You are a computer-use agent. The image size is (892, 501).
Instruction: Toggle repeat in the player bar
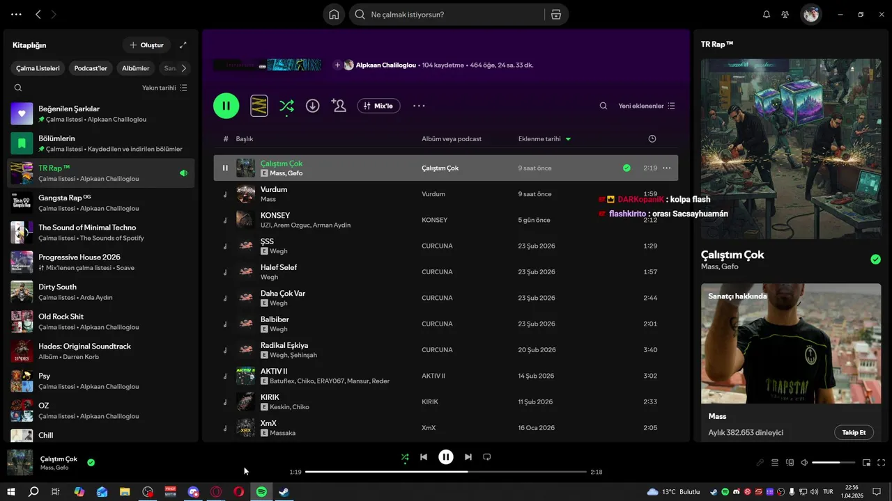tap(487, 457)
